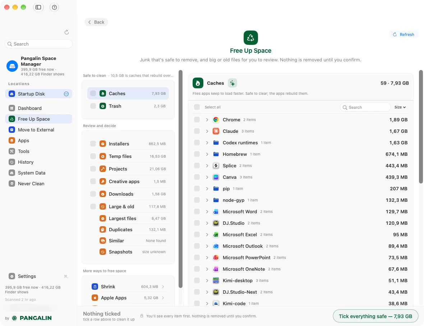Open the Shrink row arrow
Screen dimensions: 424x326
coord(163,287)
